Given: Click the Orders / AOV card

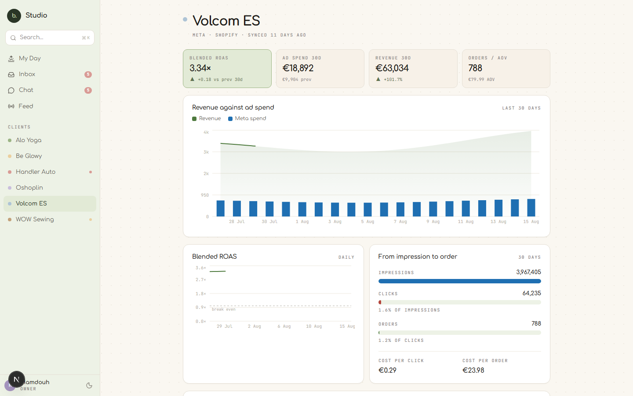Looking at the screenshot, I should point(506,69).
